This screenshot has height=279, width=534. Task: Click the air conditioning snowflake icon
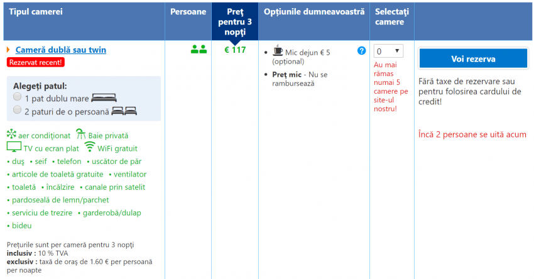(11, 134)
